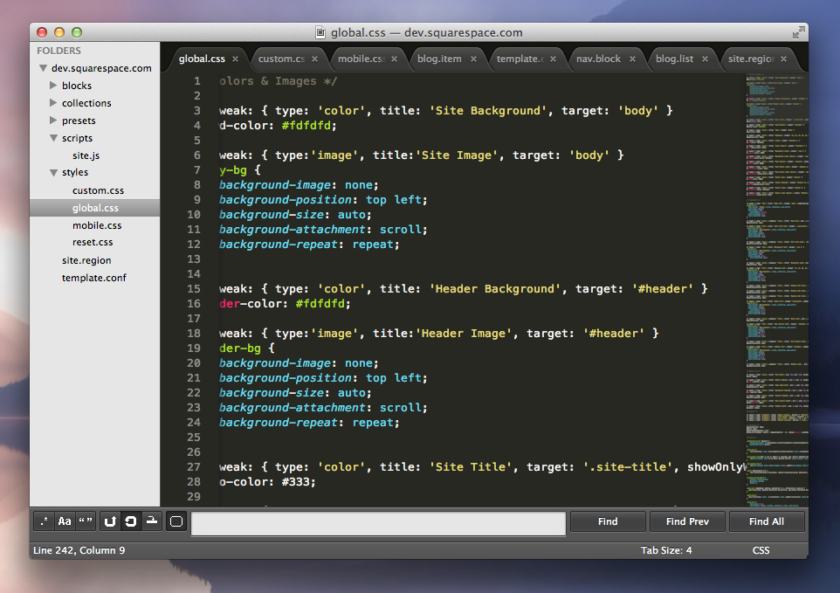Screen dimensions: 840x593
Task: Close the global.css tab
Action: point(235,59)
